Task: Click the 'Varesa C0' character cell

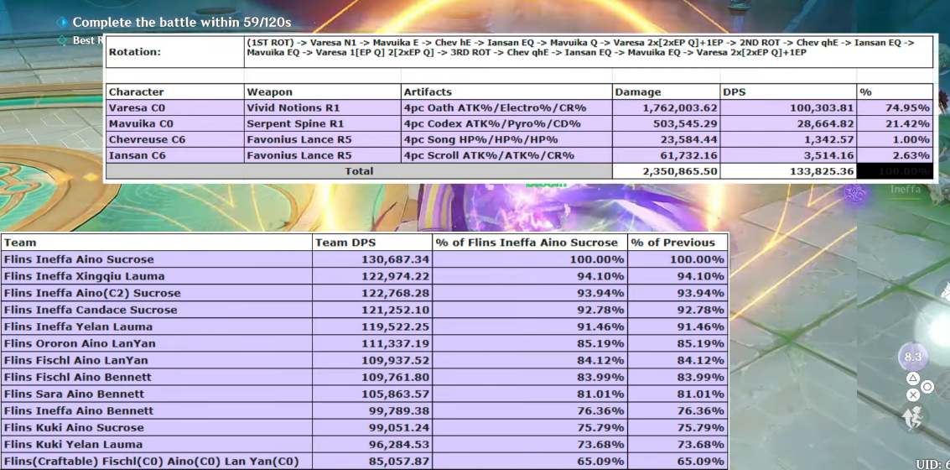Action: pyautogui.click(x=175, y=108)
